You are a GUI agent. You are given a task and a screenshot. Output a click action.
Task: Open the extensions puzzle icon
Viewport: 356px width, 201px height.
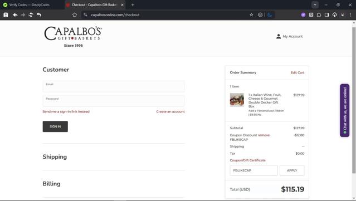click(319, 14)
